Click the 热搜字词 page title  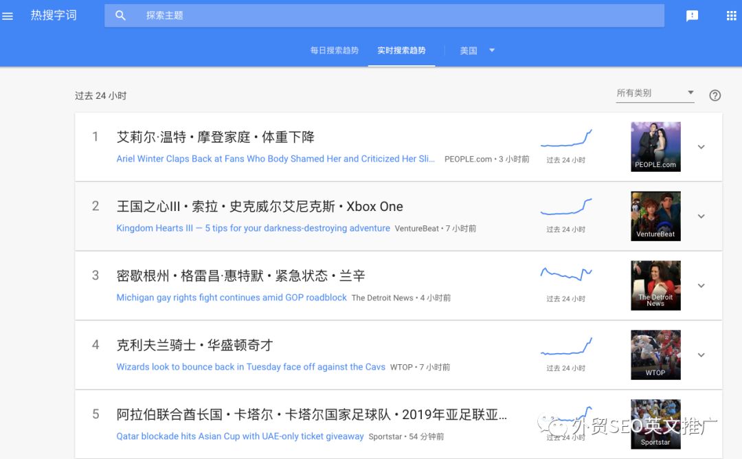click(54, 16)
